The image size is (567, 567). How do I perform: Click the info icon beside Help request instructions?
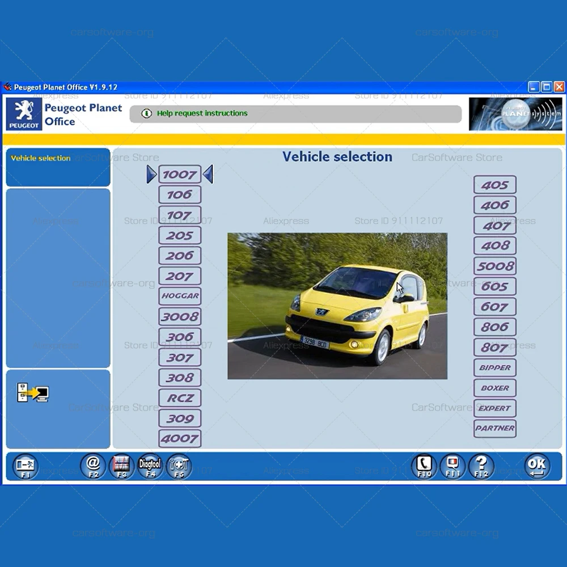146,113
